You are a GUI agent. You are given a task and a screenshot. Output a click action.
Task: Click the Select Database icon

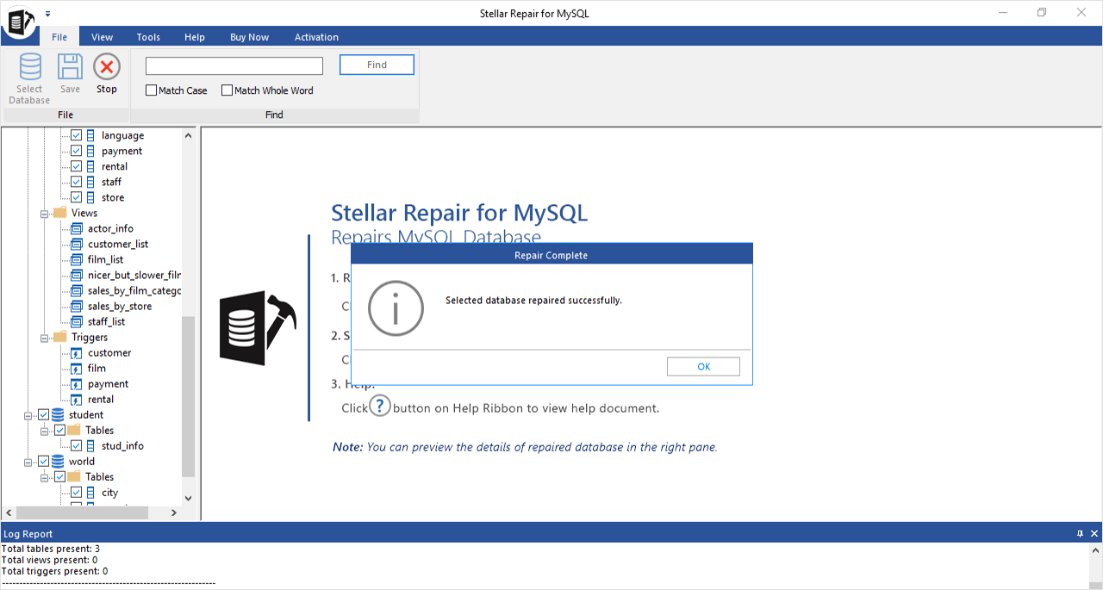point(30,67)
